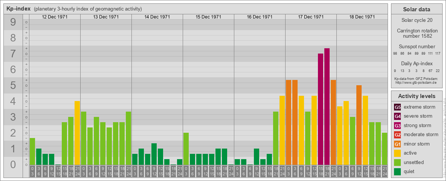Click the 'Activity levels' panel heading
The image size is (446, 181).
pyautogui.click(x=417, y=96)
